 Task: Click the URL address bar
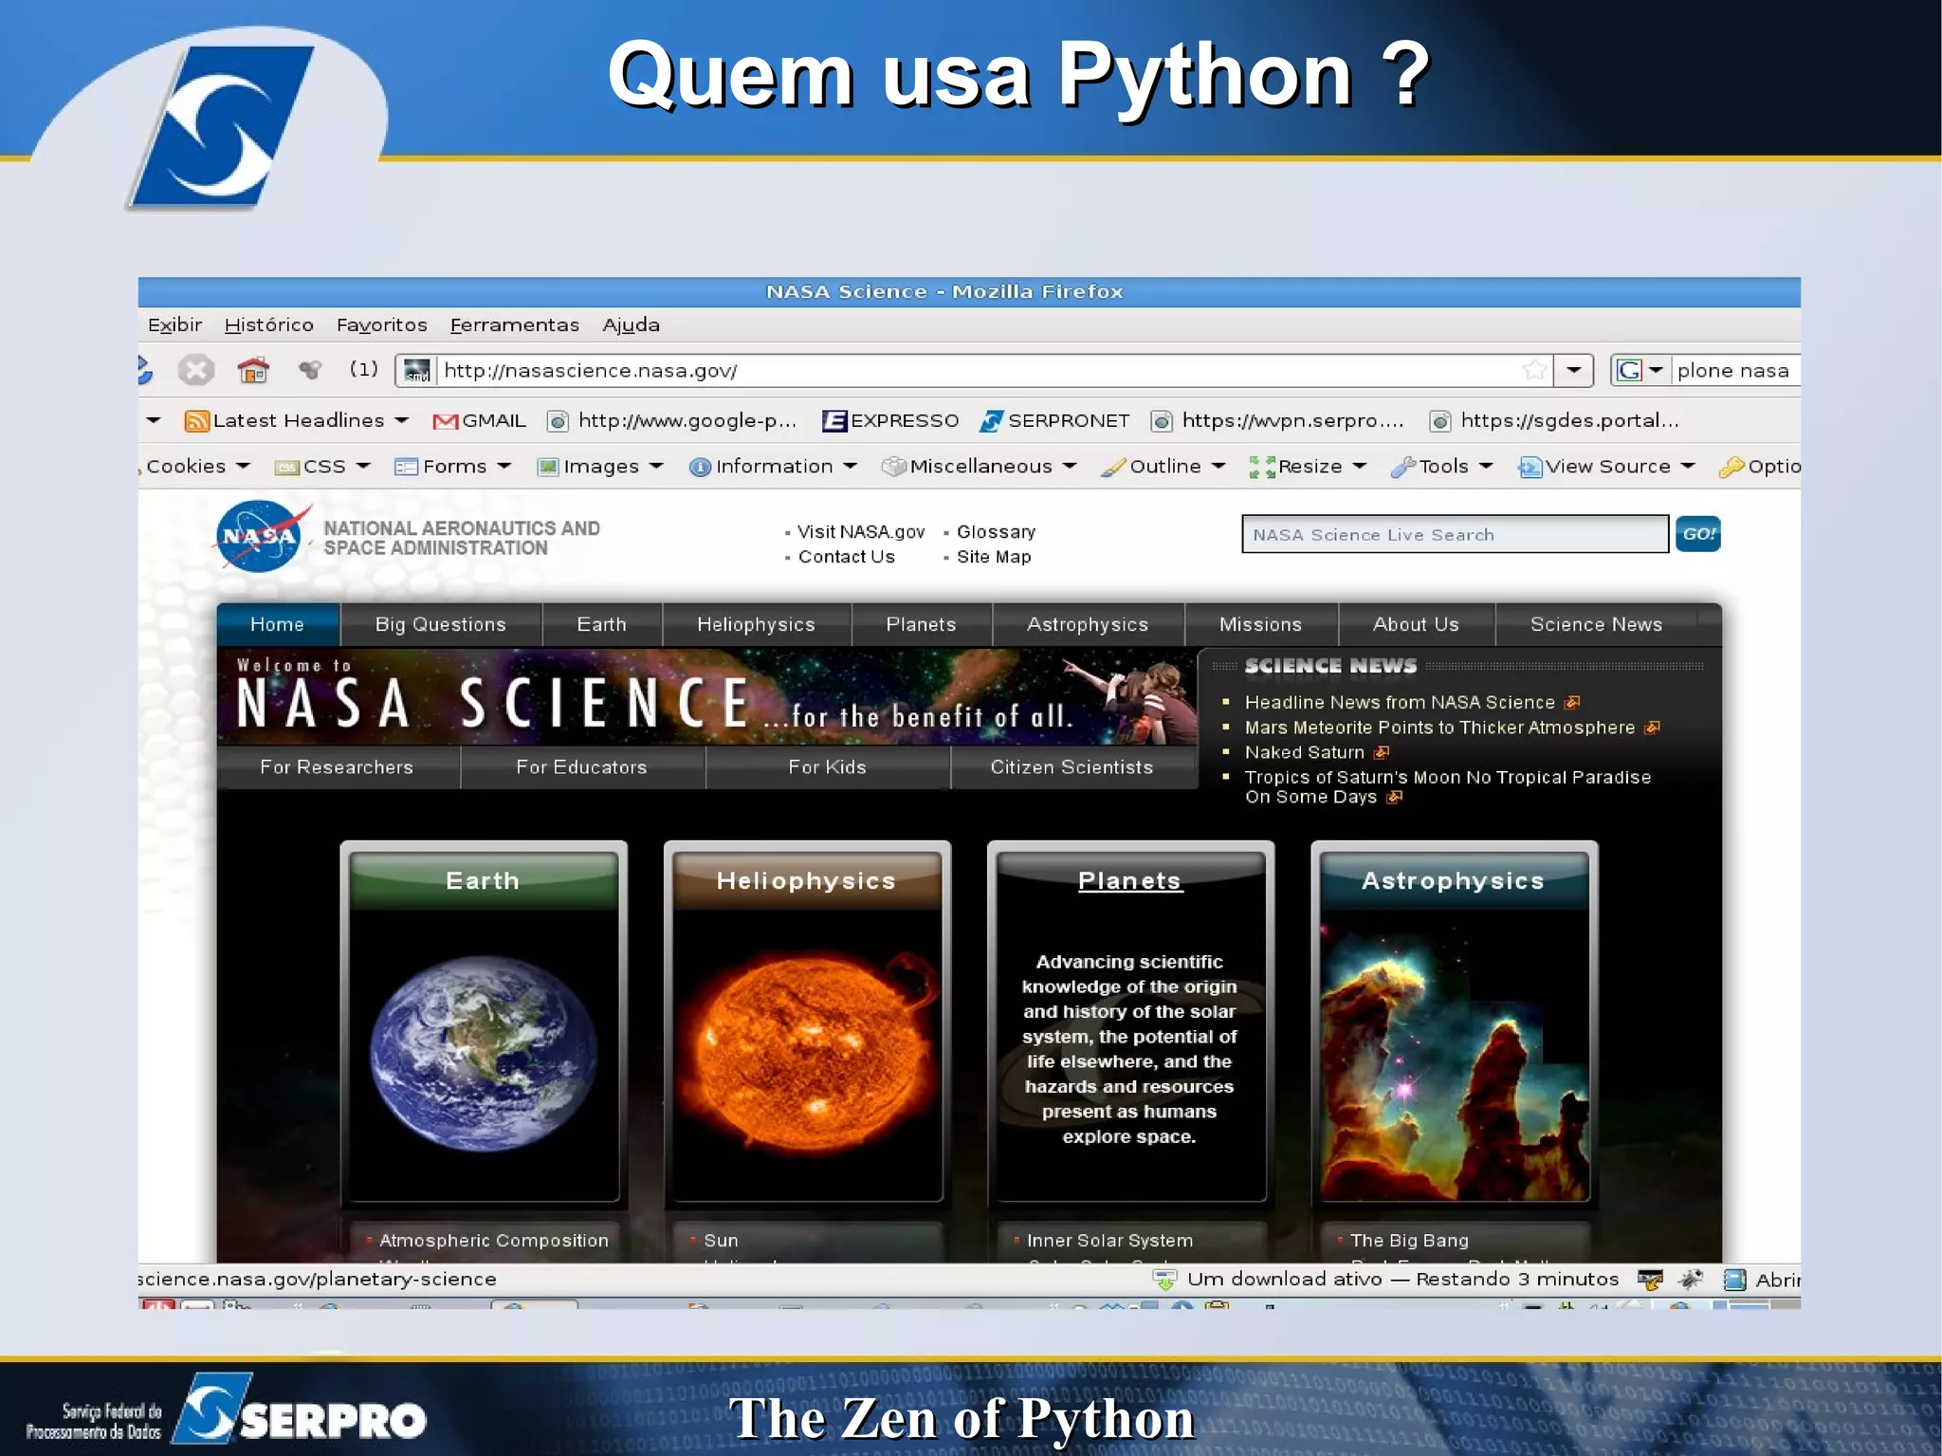tap(977, 370)
